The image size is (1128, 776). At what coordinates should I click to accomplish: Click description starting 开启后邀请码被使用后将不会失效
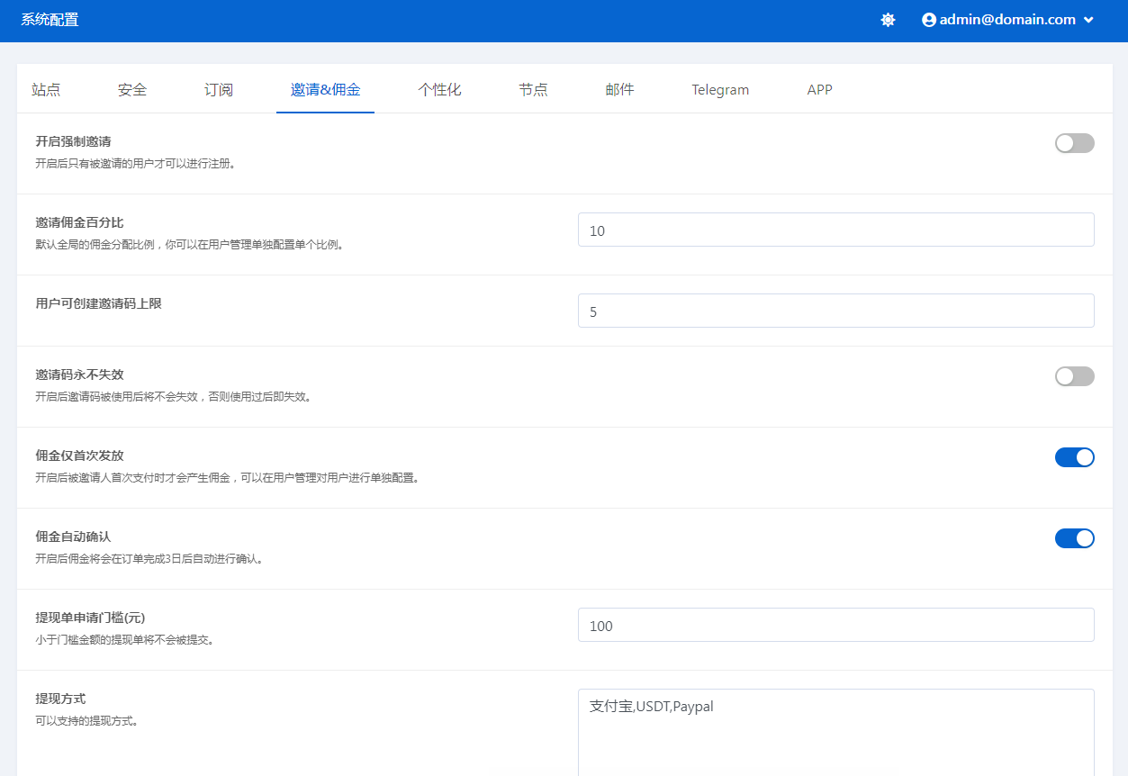pyautogui.click(x=173, y=397)
